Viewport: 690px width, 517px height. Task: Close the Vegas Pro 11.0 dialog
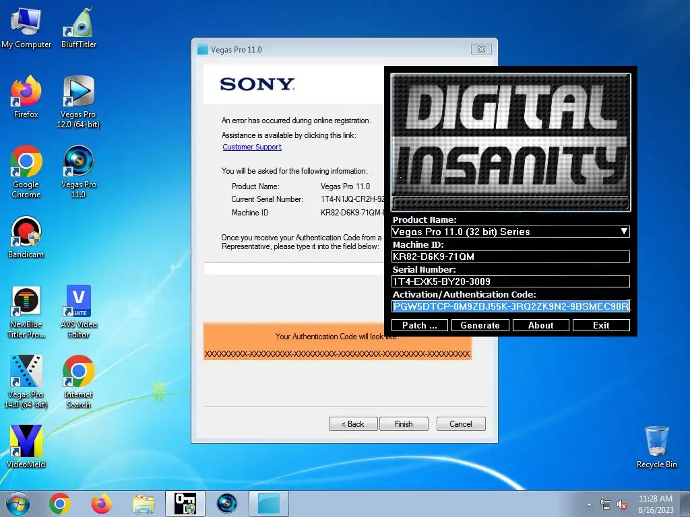(x=481, y=49)
